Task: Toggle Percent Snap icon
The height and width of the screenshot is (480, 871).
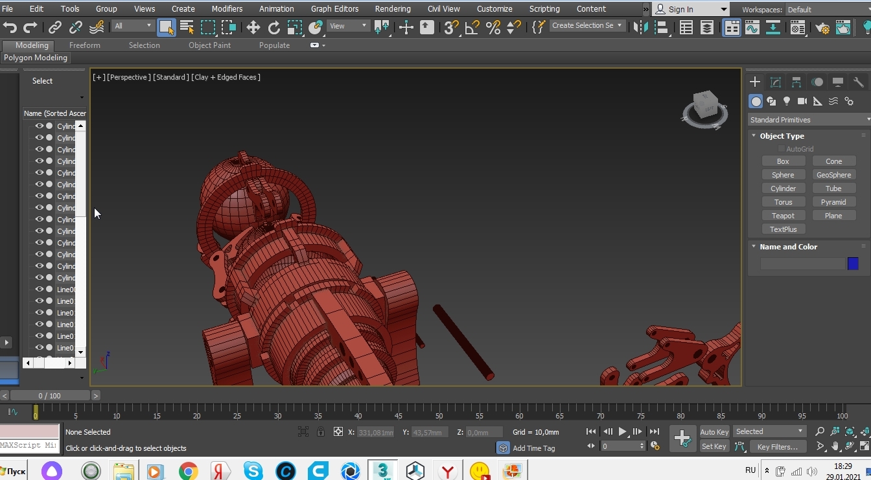Action: (x=493, y=27)
